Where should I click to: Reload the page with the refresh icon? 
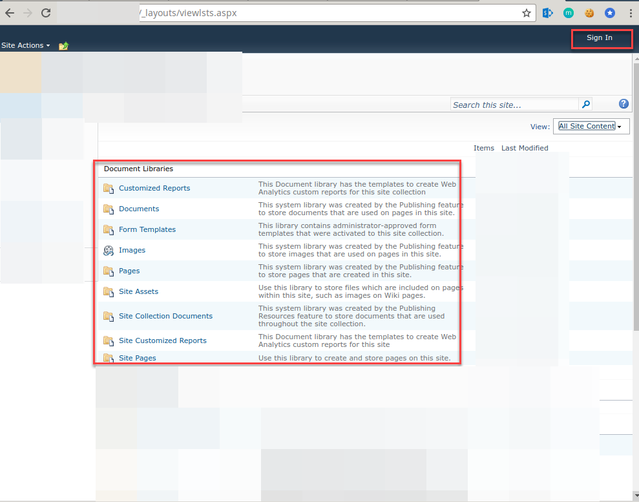[45, 12]
